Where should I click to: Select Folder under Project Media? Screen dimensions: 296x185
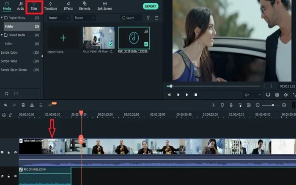click(22, 27)
